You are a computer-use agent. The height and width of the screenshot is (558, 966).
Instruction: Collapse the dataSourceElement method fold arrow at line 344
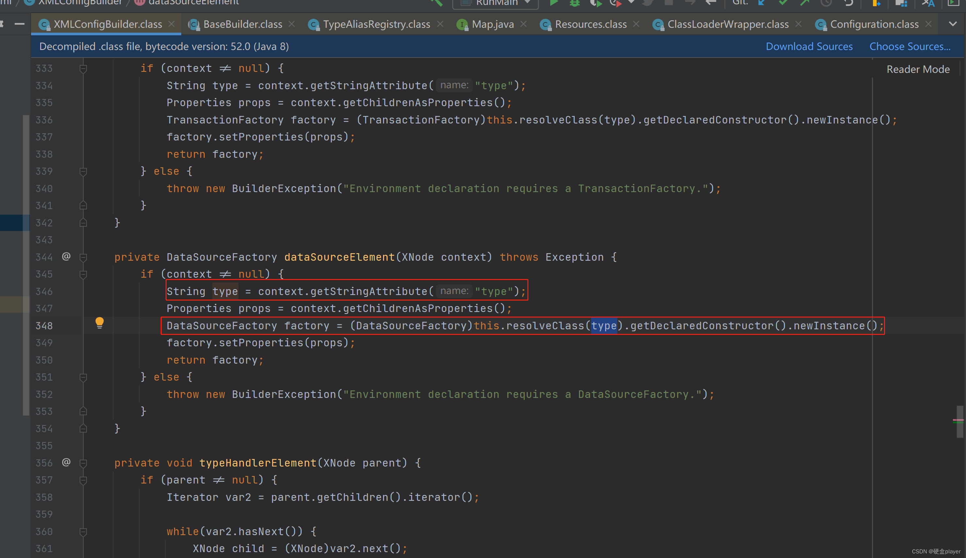click(x=83, y=257)
